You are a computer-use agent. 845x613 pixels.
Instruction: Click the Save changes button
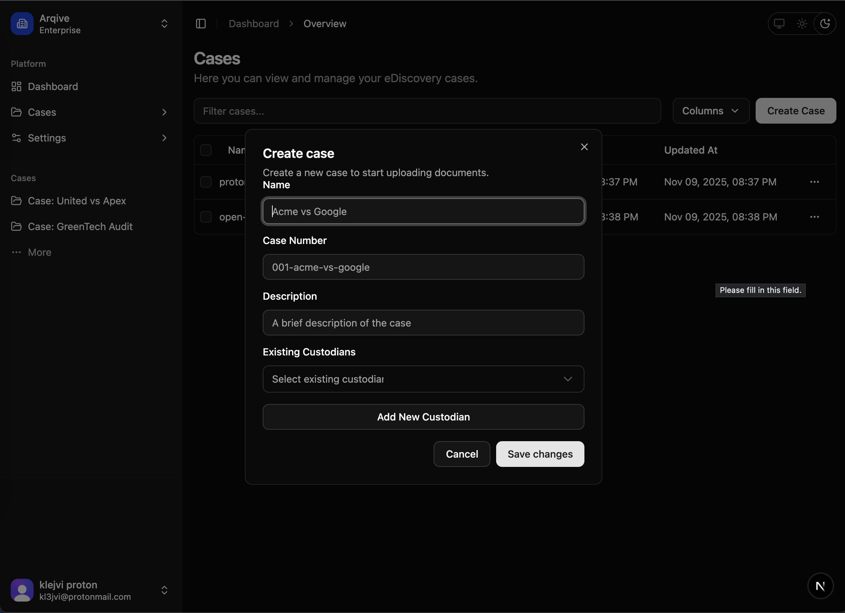coord(540,454)
